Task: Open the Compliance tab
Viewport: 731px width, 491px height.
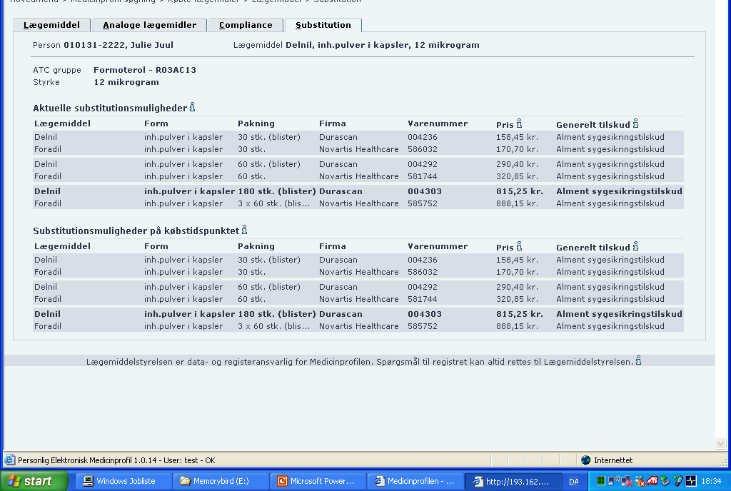Action: coord(246,25)
